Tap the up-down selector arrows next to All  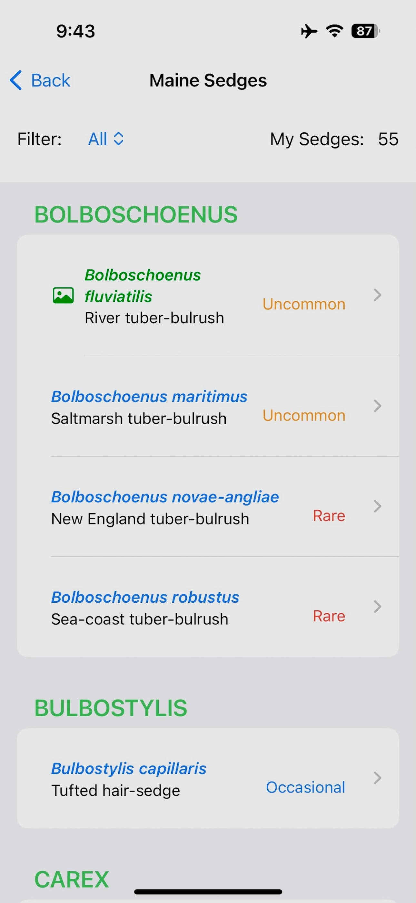pyautogui.click(x=119, y=139)
